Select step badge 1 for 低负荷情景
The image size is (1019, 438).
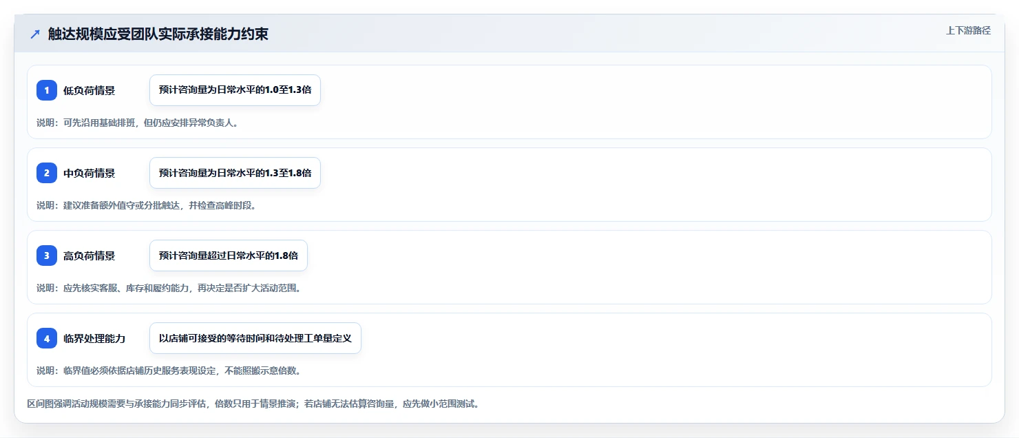(47, 90)
